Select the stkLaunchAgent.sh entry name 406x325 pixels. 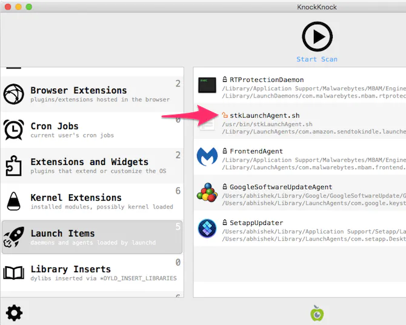(265, 115)
